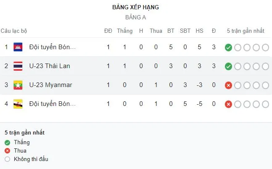Click the Thailand flag icon

click(x=18, y=66)
